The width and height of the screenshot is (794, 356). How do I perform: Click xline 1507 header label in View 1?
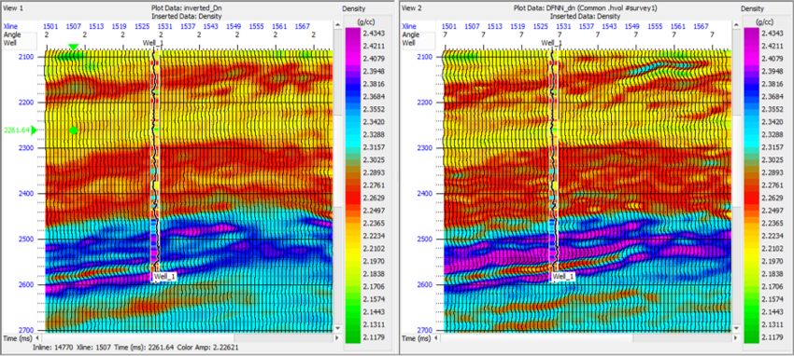(x=74, y=26)
